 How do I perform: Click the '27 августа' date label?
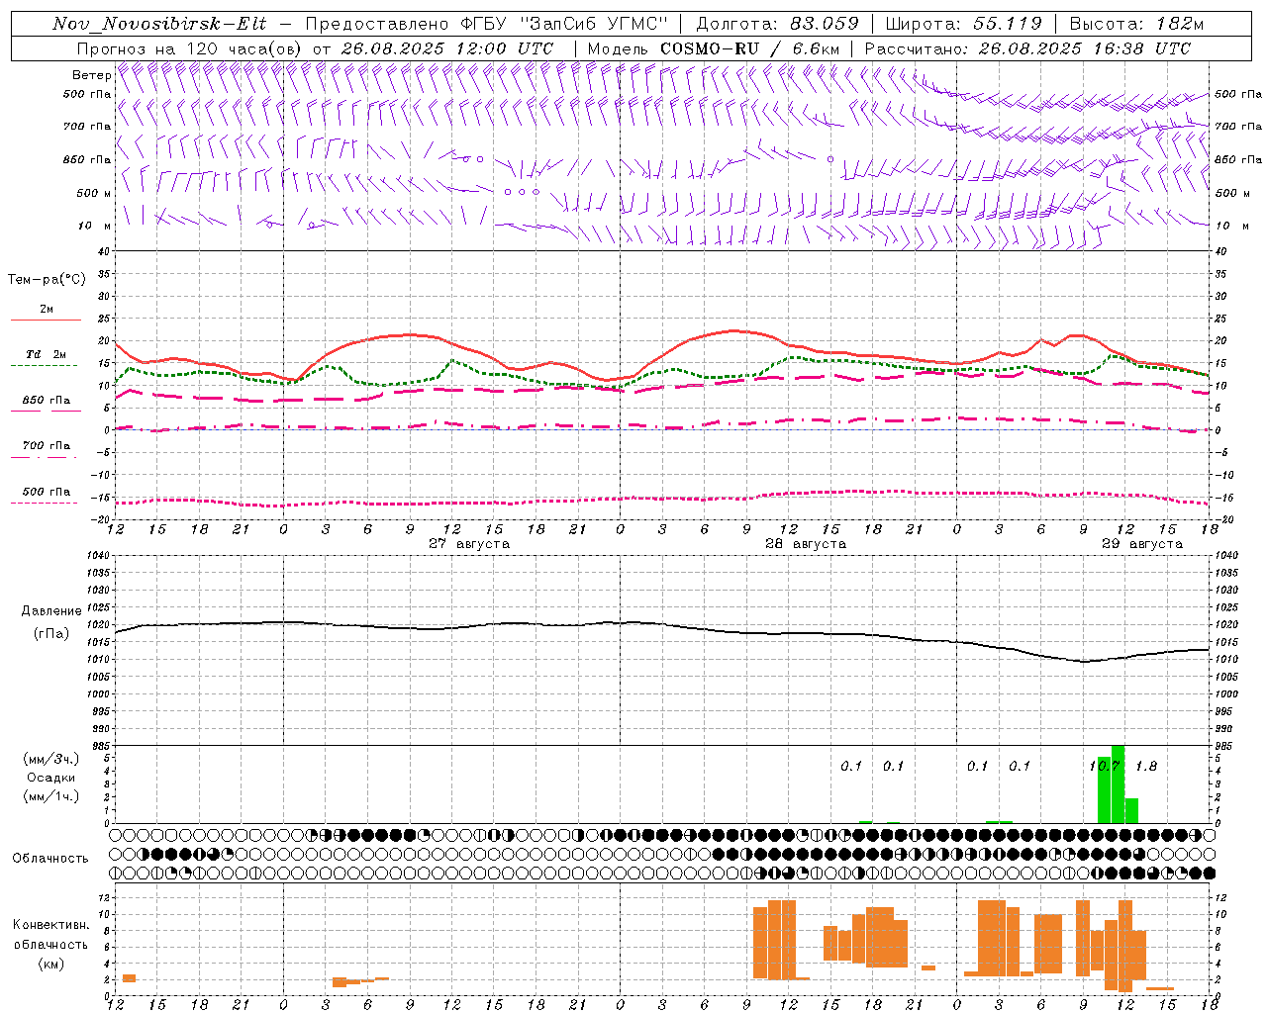tap(468, 544)
